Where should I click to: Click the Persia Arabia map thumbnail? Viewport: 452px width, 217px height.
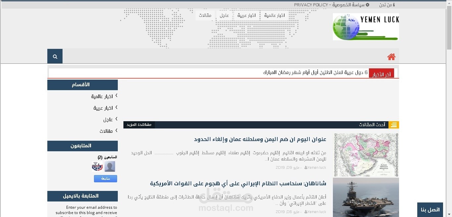pos(366,155)
